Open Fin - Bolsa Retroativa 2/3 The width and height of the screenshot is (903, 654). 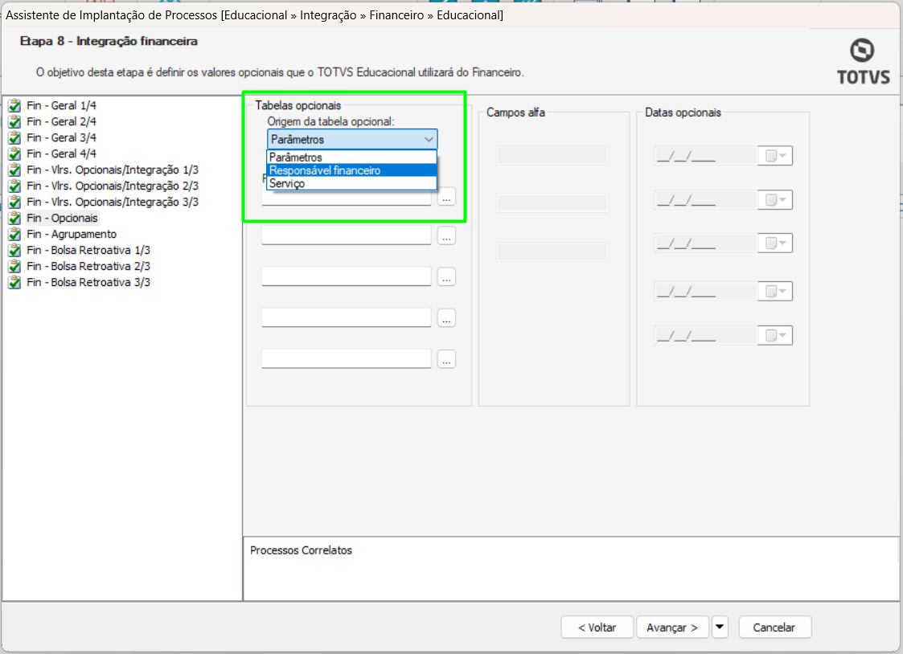pyautogui.click(x=88, y=266)
